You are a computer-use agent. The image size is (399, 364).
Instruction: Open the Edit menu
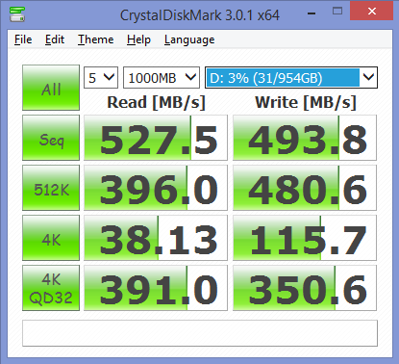click(55, 39)
